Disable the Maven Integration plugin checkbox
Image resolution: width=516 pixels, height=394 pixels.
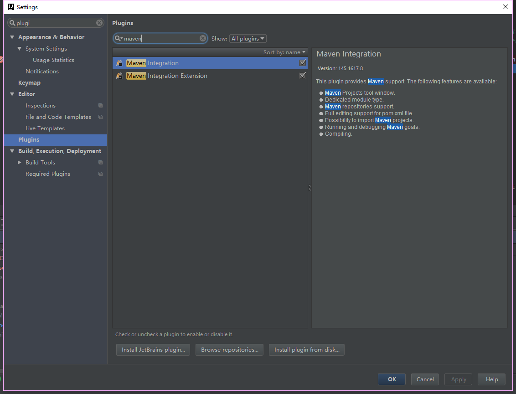pyautogui.click(x=302, y=63)
